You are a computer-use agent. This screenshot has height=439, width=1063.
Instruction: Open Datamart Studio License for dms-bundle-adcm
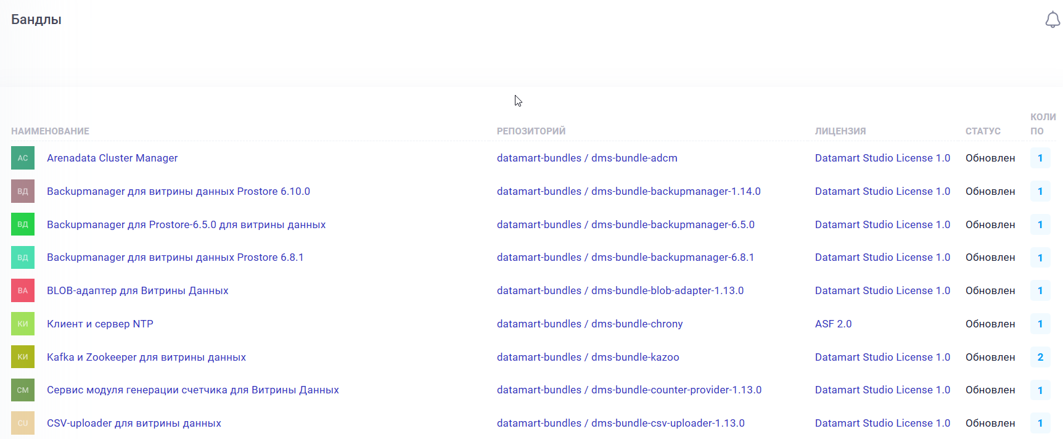(882, 158)
